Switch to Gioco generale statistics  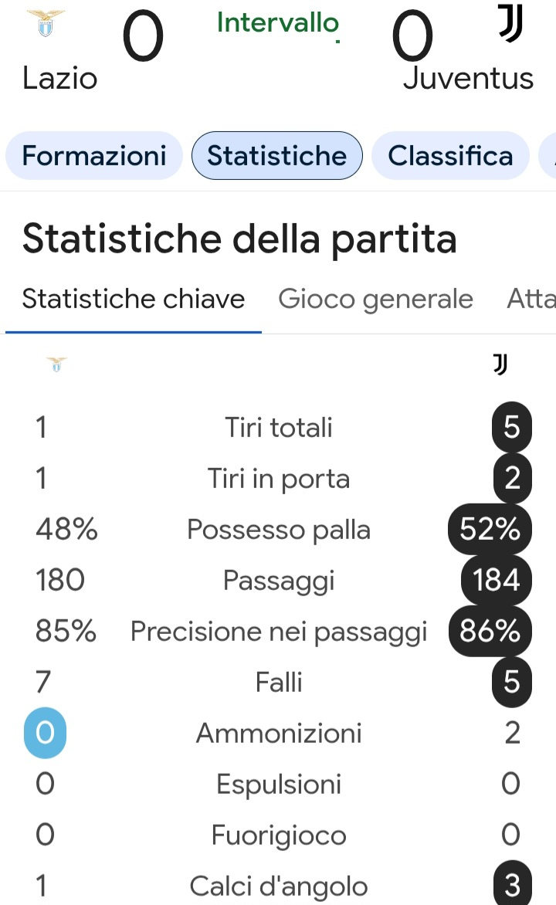tap(375, 299)
